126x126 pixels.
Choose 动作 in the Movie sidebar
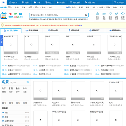tap(4, 89)
